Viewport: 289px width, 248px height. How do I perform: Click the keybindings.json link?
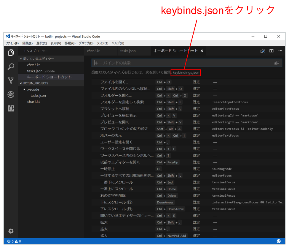(186, 72)
